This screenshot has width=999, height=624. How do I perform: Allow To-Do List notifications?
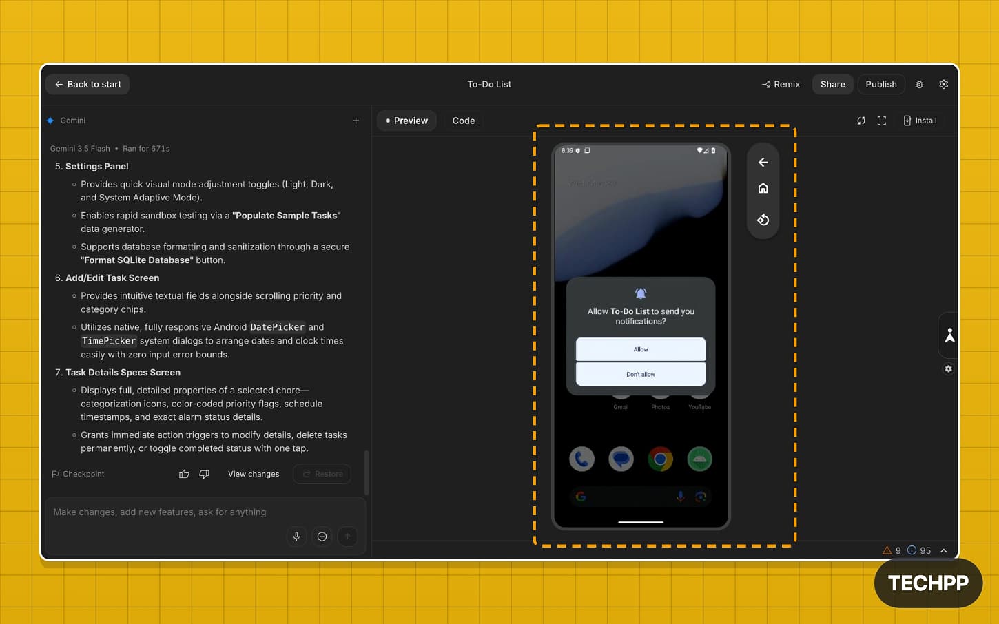click(641, 349)
